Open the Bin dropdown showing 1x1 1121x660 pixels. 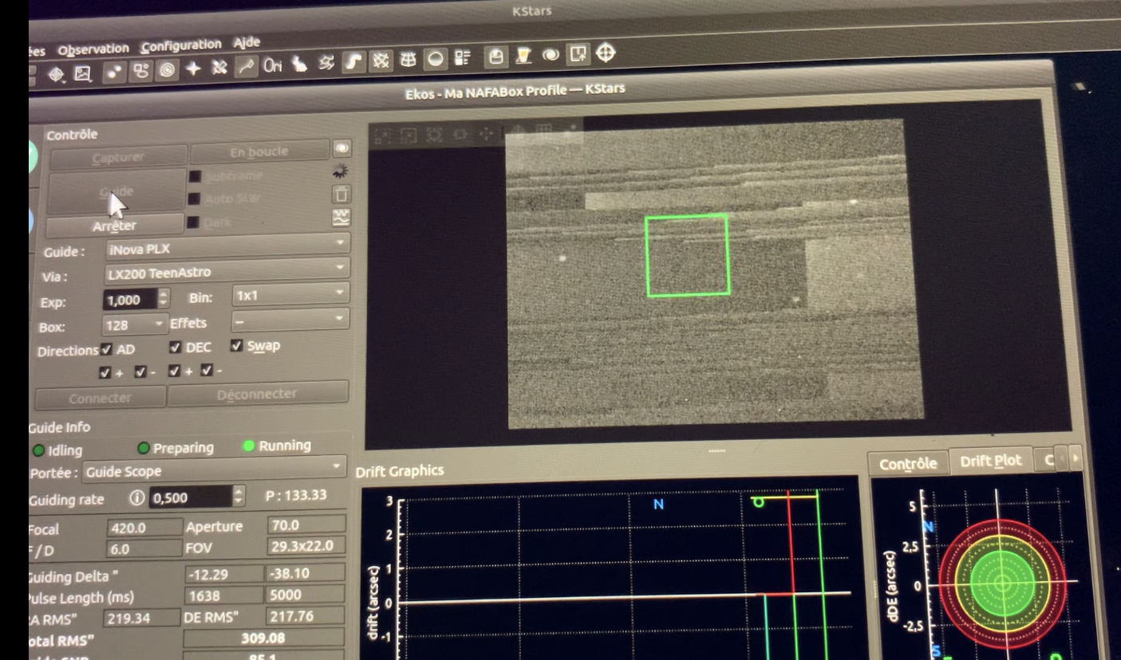click(x=290, y=294)
